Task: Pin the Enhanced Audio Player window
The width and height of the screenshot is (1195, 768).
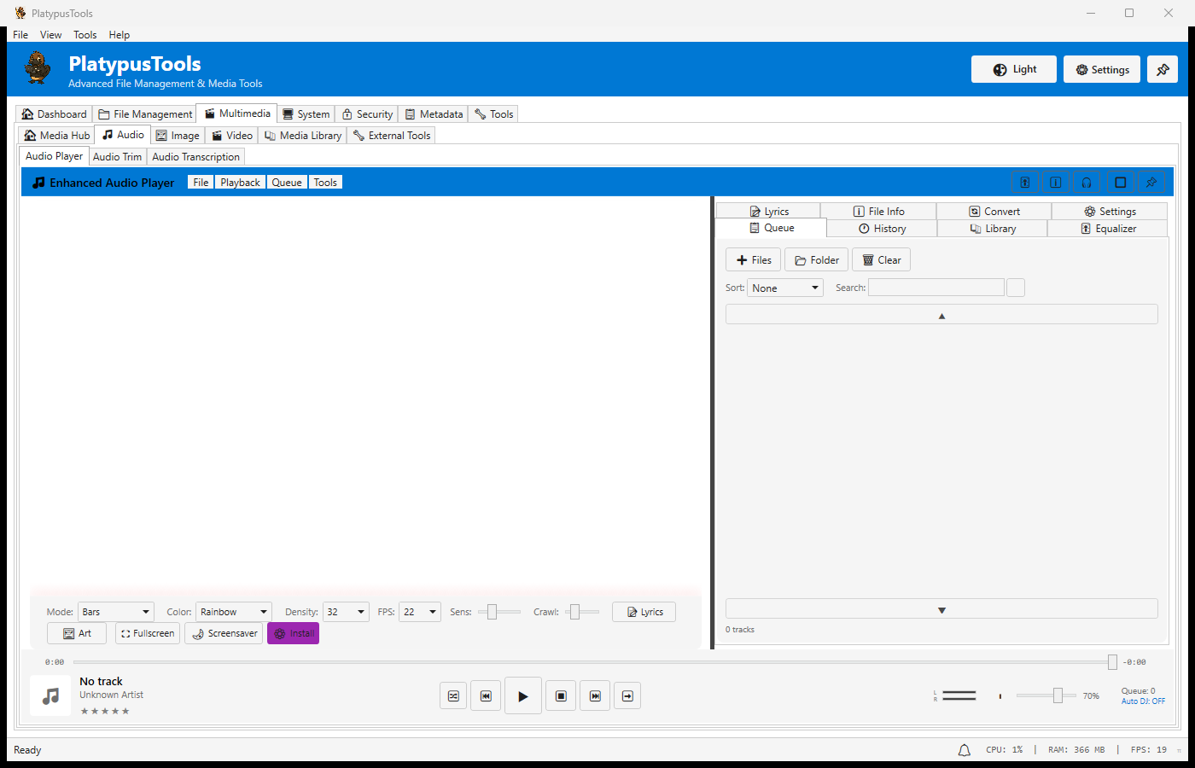Action: tap(1151, 181)
